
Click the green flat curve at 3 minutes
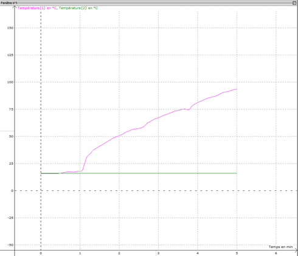(158, 173)
